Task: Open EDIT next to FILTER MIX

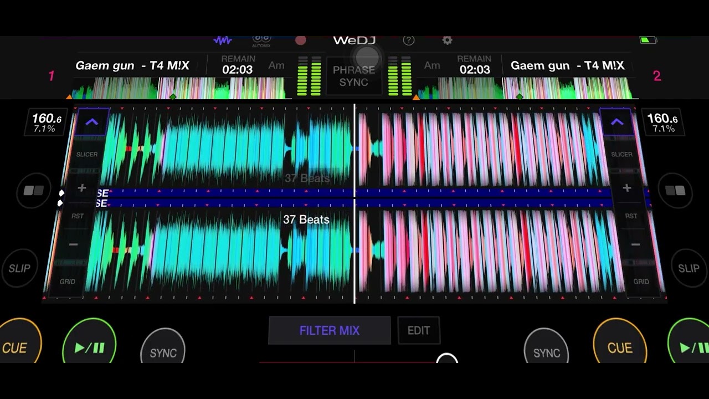Action: (419, 331)
